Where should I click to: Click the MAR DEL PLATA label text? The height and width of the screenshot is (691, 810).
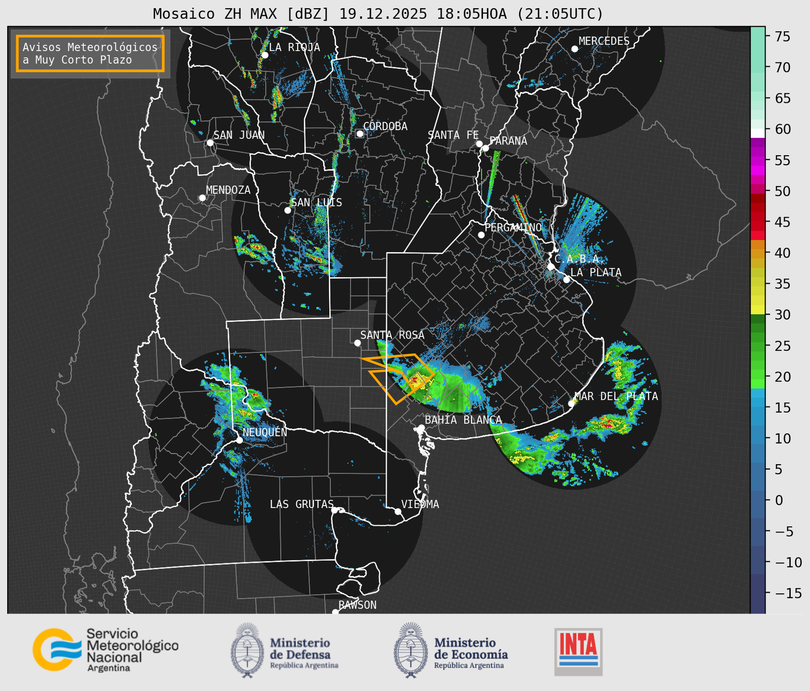pos(617,396)
